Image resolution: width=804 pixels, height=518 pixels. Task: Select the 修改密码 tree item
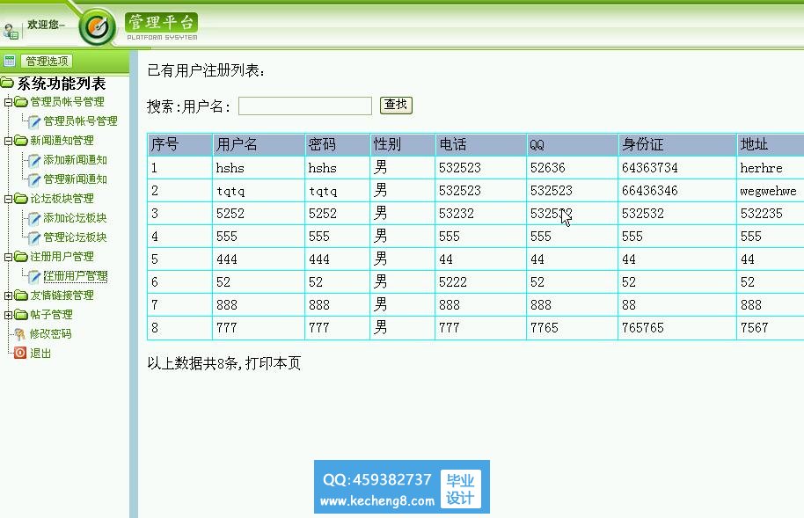coord(51,334)
